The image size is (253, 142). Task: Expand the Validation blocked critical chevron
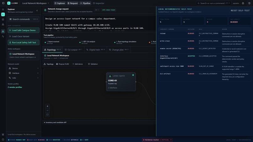click(x=171, y=140)
